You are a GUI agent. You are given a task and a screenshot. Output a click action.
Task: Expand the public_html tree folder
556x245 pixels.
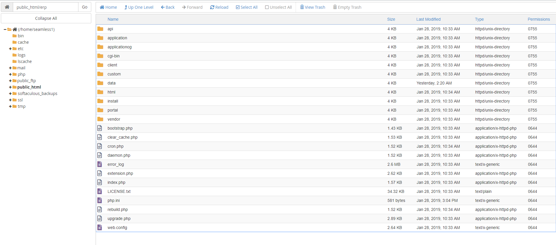click(10, 87)
